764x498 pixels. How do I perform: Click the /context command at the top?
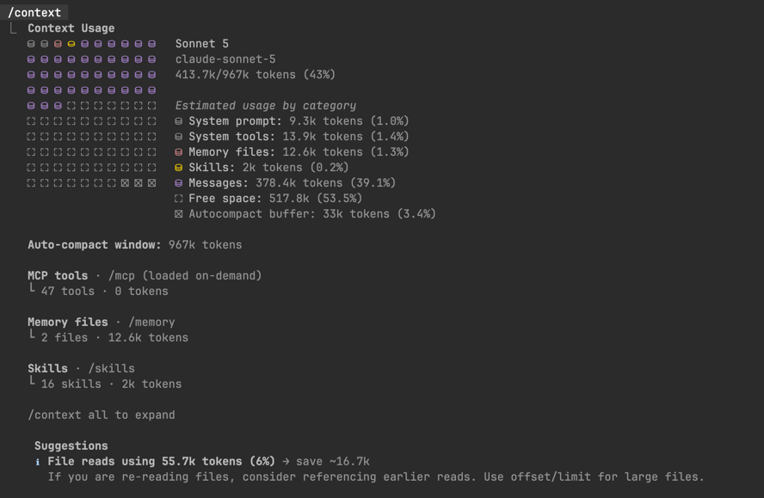coord(34,12)
